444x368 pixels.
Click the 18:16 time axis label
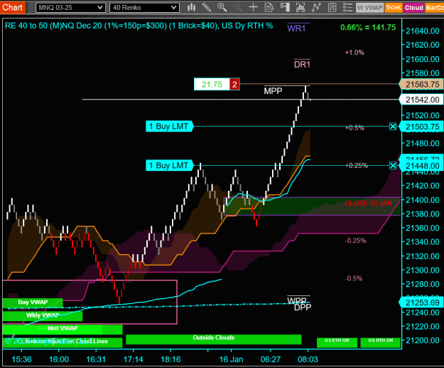pyautogui.click(x=170, y=359)
